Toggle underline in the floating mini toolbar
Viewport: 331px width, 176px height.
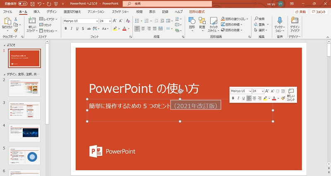(x=243, y=98)
